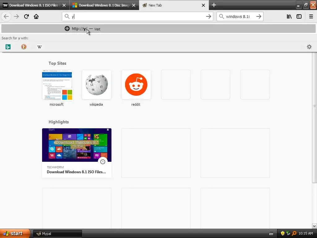Click the 'microsoft' label under top sites
The image size is (317, 238).
(x=56, y=104)
